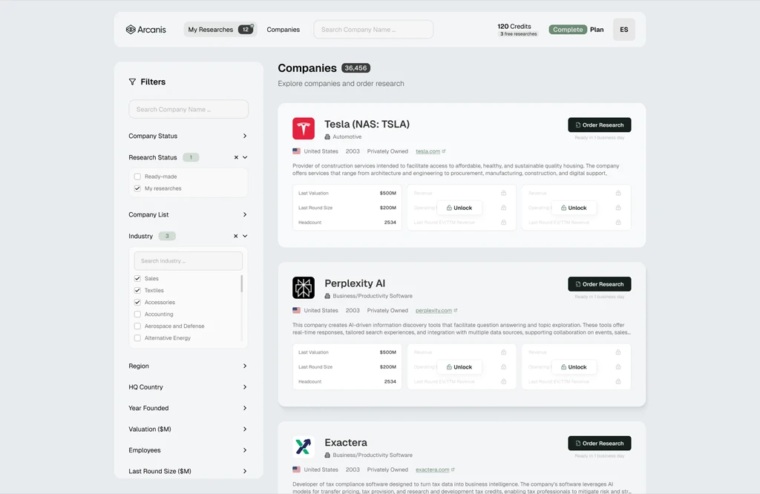760x494 pixels.
Task: Click Exactera's industry briefcase icon
Action: [x=327, y=455]
